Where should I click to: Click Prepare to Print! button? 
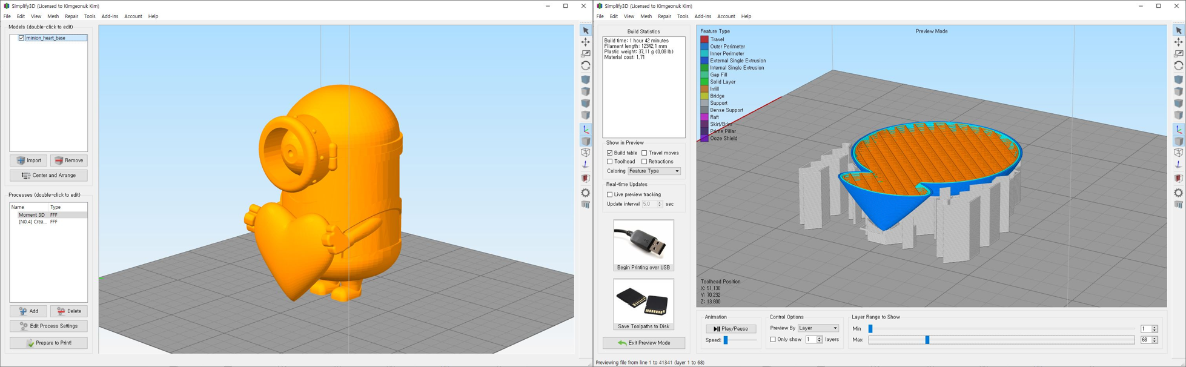[48, 343]
